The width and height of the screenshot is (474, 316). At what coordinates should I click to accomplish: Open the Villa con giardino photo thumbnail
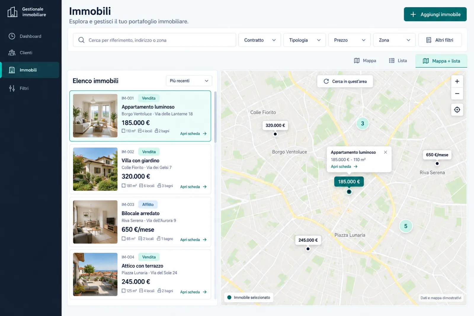pos(95,169)
